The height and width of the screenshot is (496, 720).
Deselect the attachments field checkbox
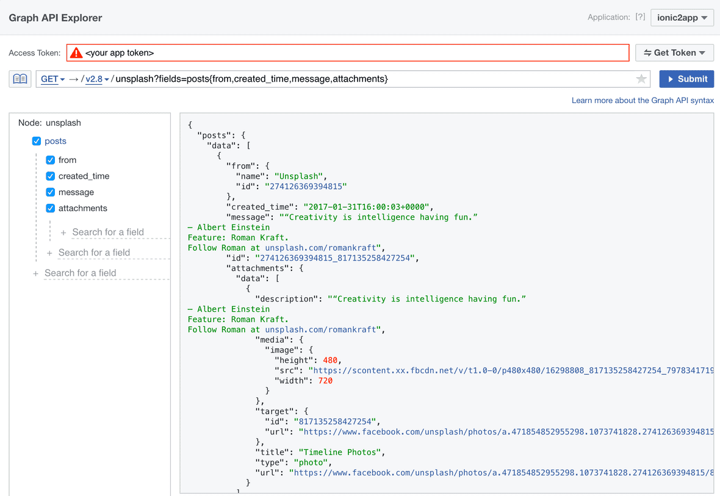coord(51,208)
